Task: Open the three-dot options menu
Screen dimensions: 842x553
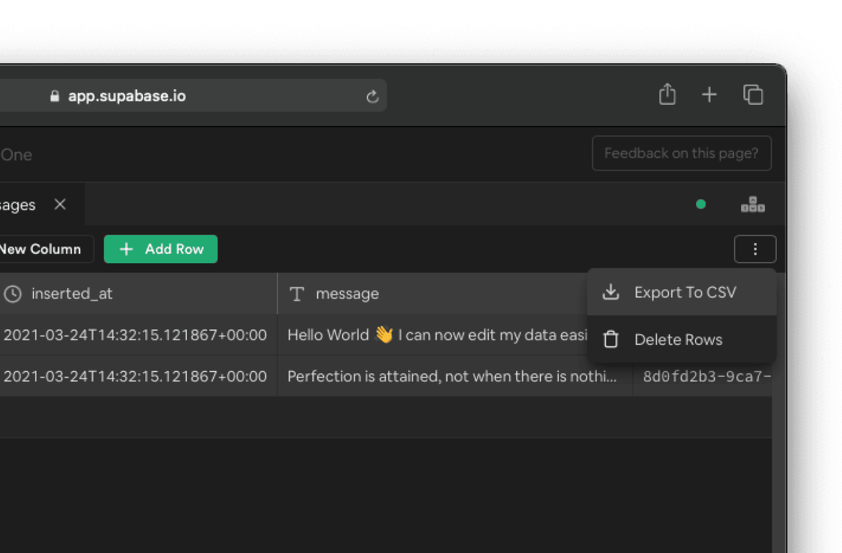Action: pos(755,249)
